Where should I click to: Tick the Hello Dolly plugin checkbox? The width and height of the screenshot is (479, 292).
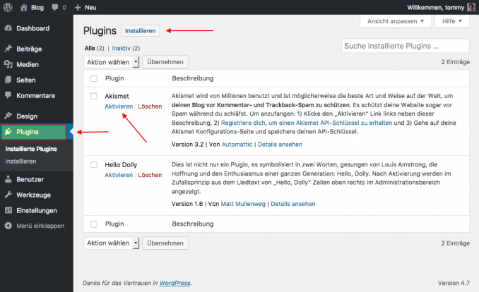click(94, 165)
